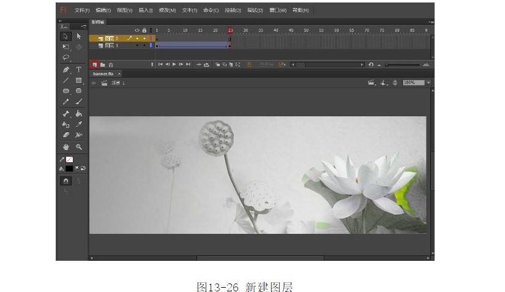This screenshot has width=505, height=292.
Task: Click the New Layer icon
Action: tap(94, 64)
